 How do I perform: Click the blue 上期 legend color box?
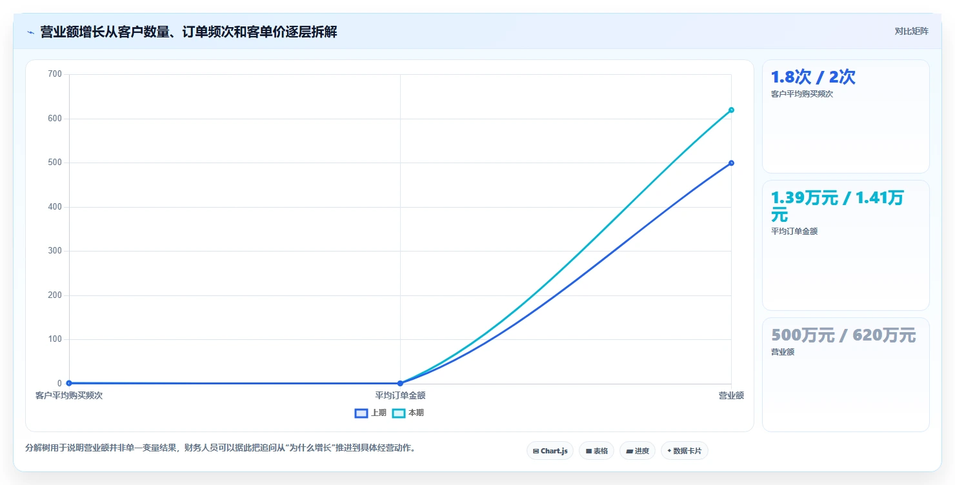pyautogui.click(x=361, y=413)
